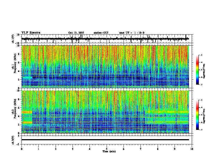This screenshot has height=167, width=216.
Task: Click the orange 5 kHz band in ch.2 spectrogram
Action: pyautogui.click(x=27, y=112)
